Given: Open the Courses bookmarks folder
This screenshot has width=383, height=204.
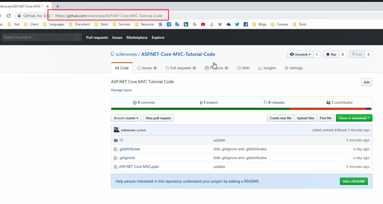Looking at the screenshot, I should tap(280, 24).
